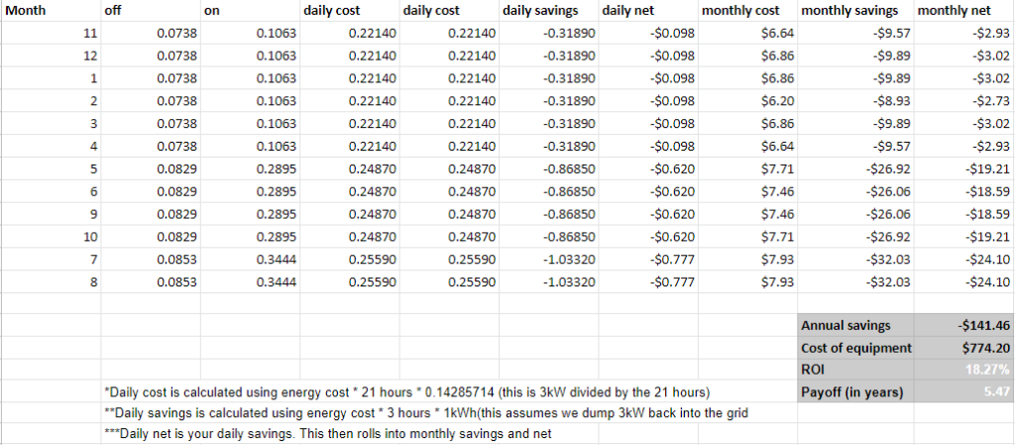Select the 'daily net' header cell
The width and height of the screenshot is (1015, 445).
click(647, 11)
